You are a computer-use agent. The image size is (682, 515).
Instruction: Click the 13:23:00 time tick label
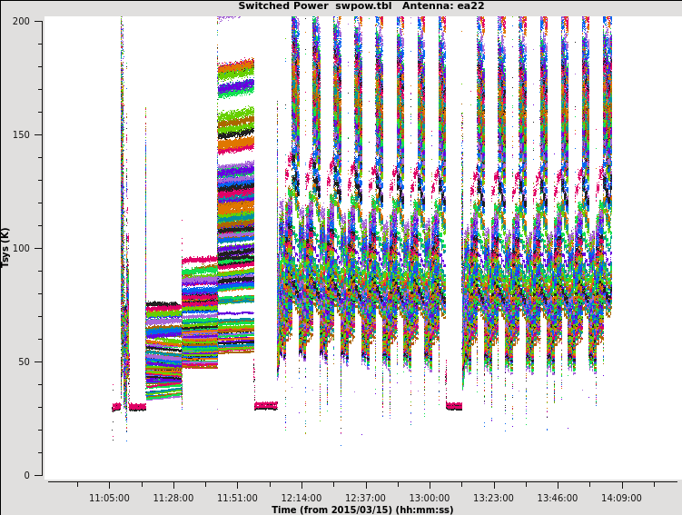493,498
